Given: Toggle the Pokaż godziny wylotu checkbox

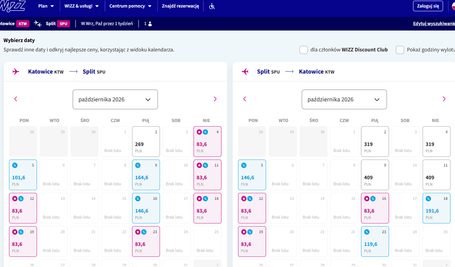Looking at the screenshot, I should coord(400,50).
